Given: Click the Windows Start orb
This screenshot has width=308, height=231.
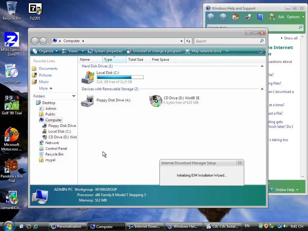Looking at the screenshot, I should 9,226.
